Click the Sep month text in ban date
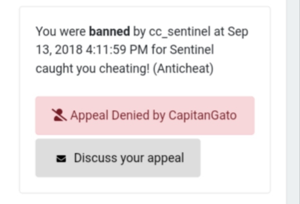This screenshot has width=300, height=204. click(x=238, y=32)
